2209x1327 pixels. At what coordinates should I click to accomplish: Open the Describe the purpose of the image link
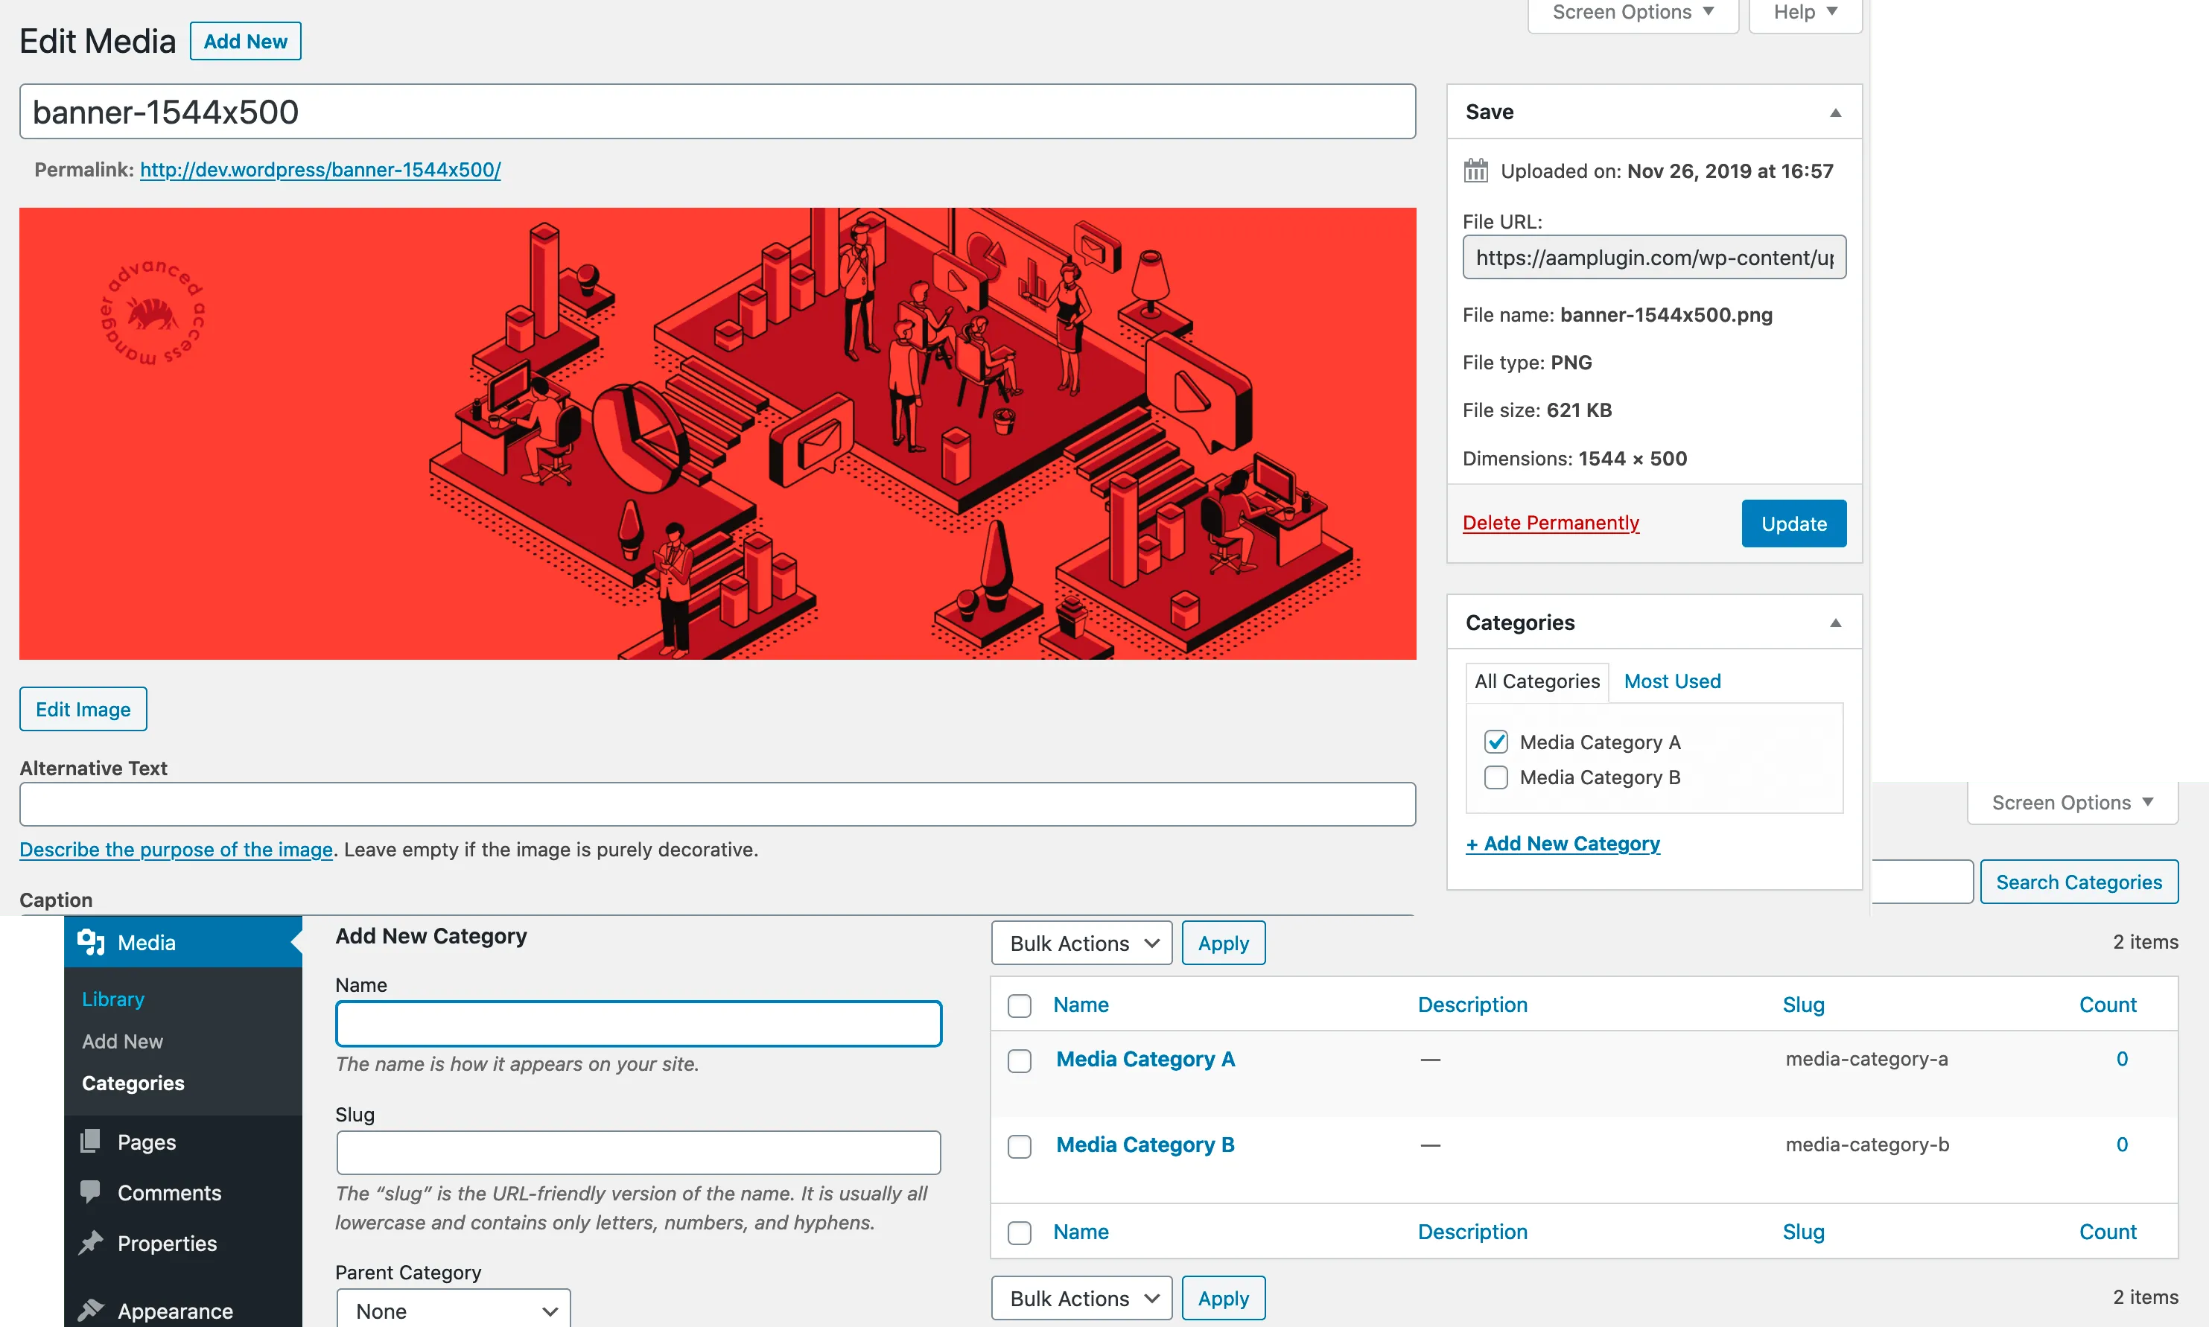[177, 850]
